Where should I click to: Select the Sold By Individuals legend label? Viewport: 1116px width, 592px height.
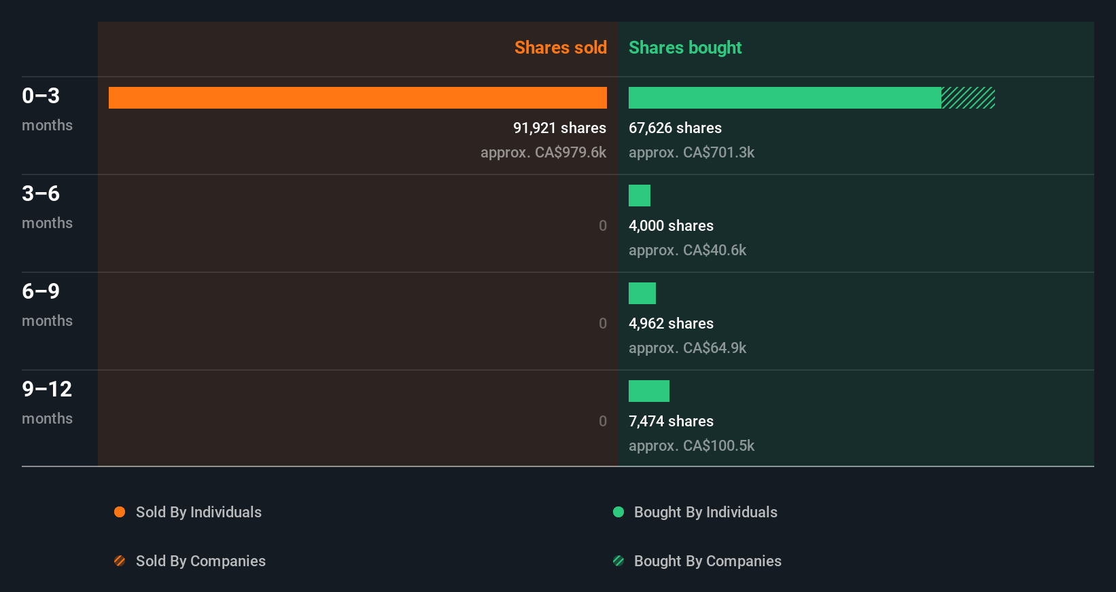pos(198,512)
